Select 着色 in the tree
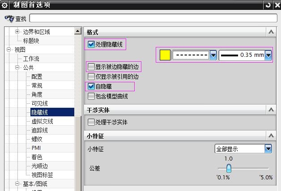The image size is (281, 191). (x=37, y=157)
